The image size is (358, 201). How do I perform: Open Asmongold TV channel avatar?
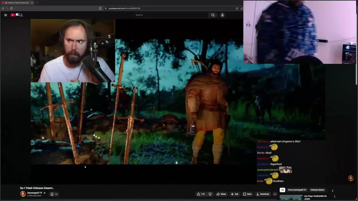click(x=23, y=194)
